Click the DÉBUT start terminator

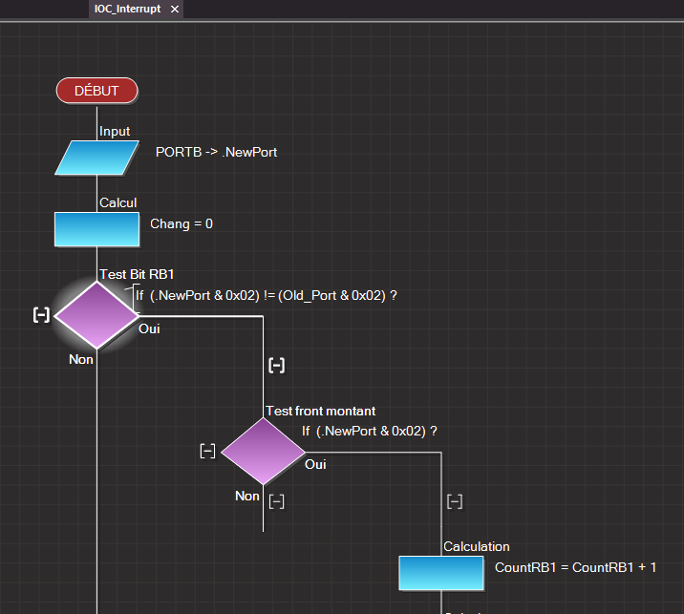96,91
